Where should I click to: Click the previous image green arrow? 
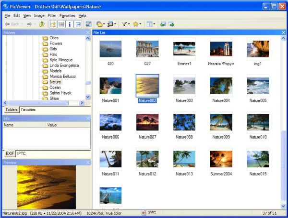pos(163,24)
